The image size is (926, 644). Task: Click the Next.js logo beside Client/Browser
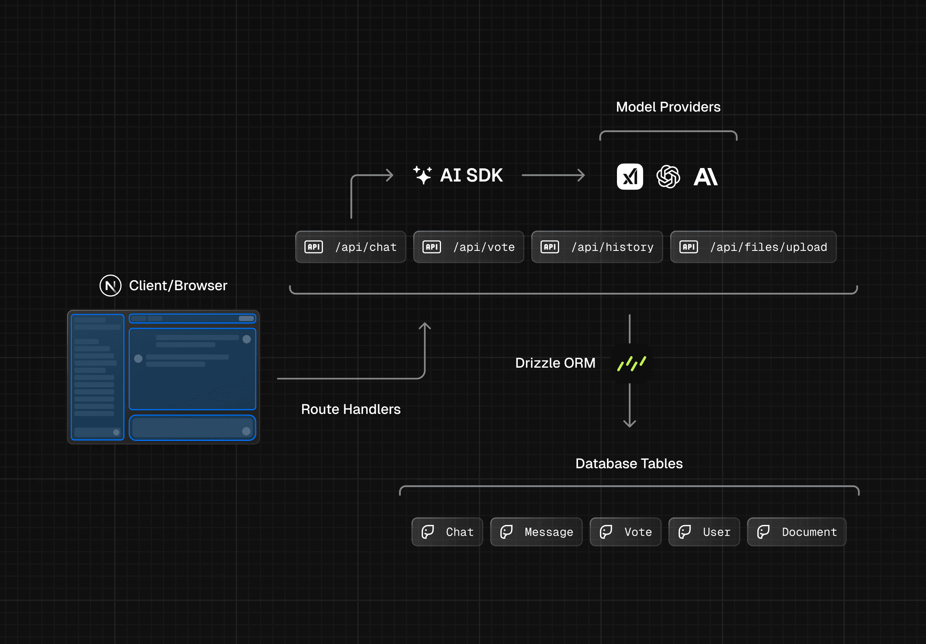(x=110, y=286)
